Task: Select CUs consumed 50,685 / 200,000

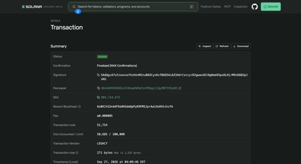Action: [111, 134]
